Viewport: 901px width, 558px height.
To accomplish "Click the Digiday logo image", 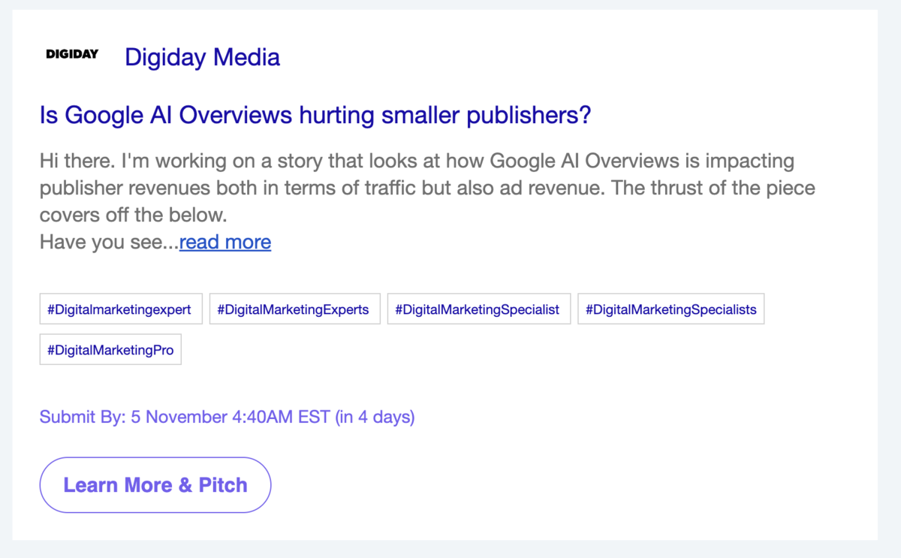I will click(72, 54).
